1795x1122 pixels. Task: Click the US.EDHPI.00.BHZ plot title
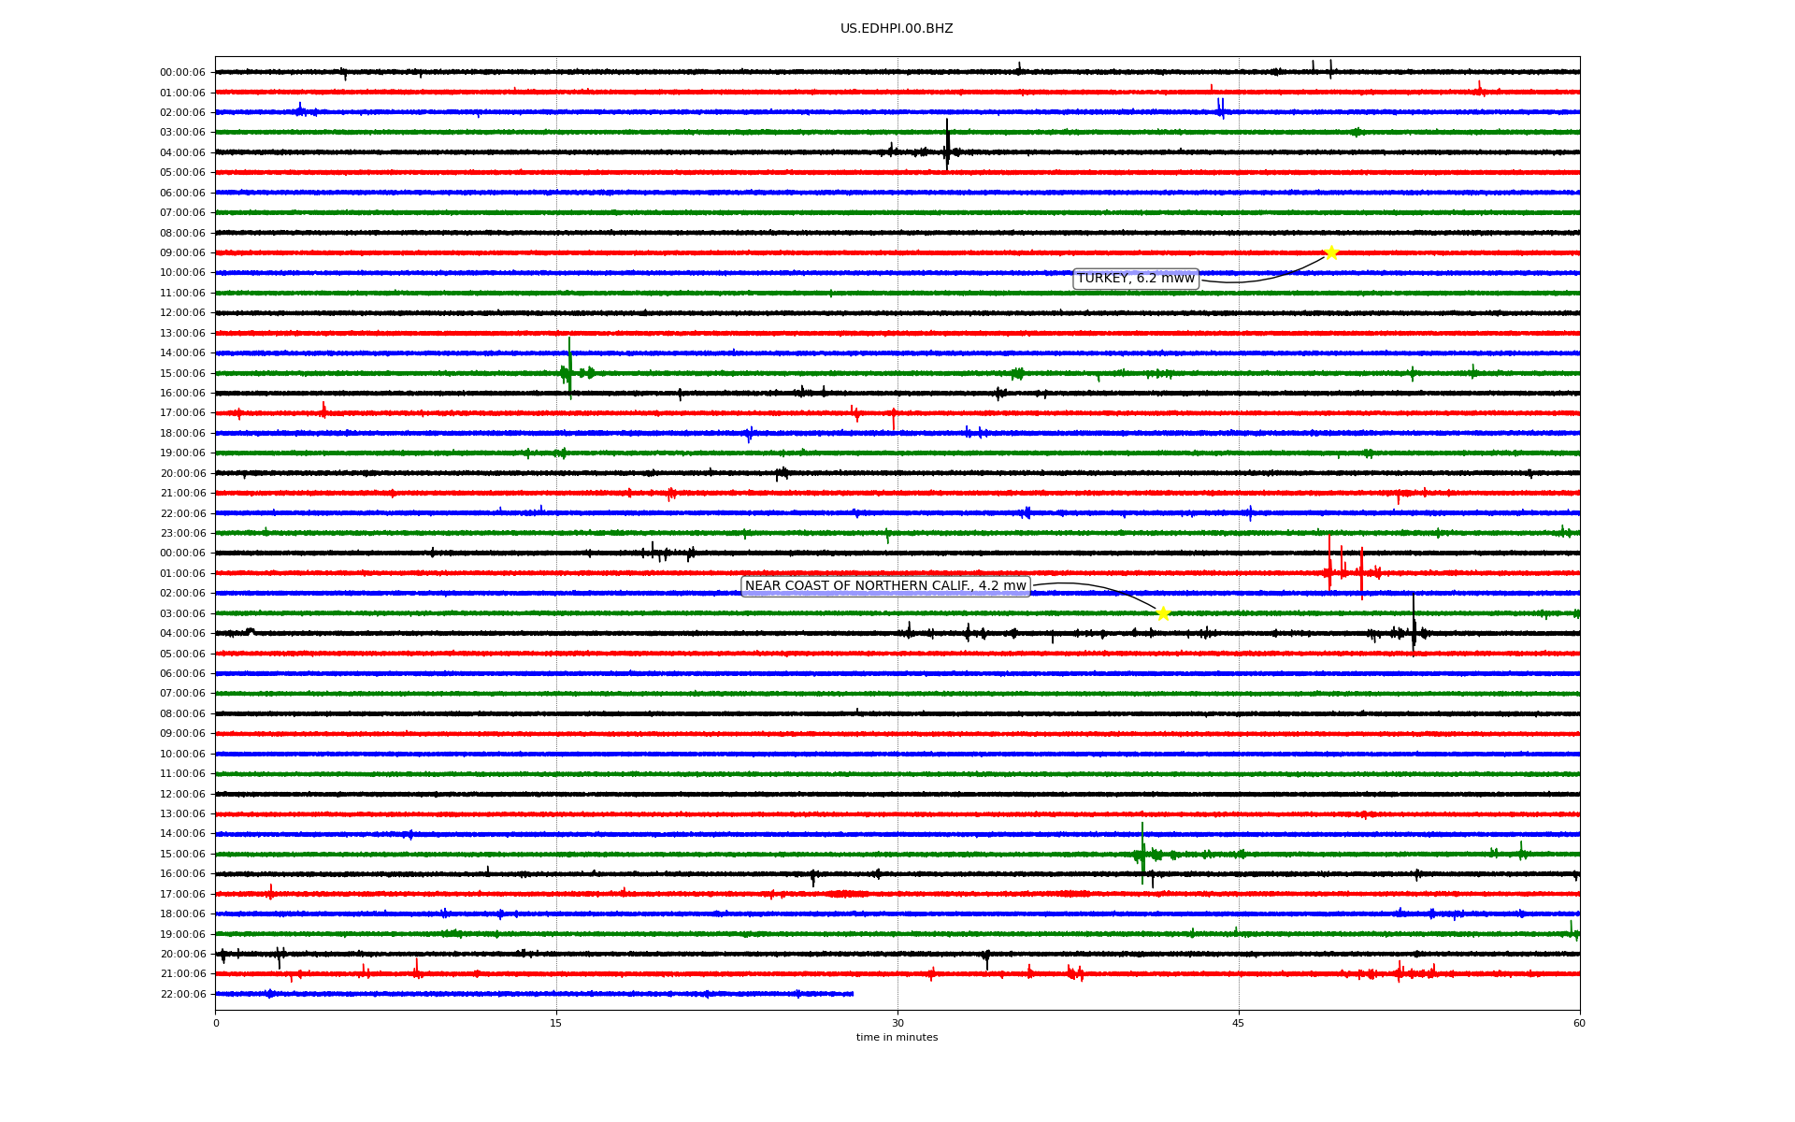tap(896, 29)
